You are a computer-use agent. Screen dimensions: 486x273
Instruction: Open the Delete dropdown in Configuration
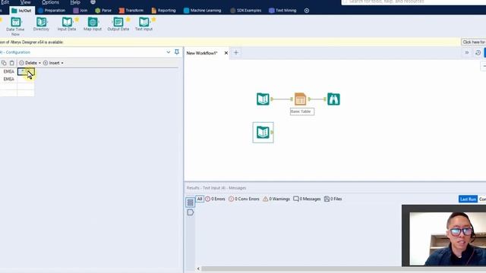tap(30, 63)
